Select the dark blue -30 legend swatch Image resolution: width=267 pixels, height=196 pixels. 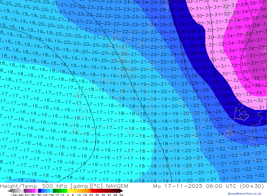click(40, 191)
